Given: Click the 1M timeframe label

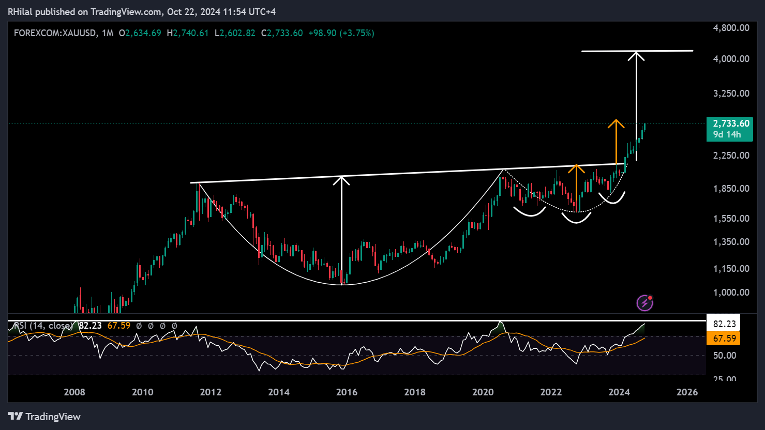Looking at the screenshot, I should coord(107,33).
